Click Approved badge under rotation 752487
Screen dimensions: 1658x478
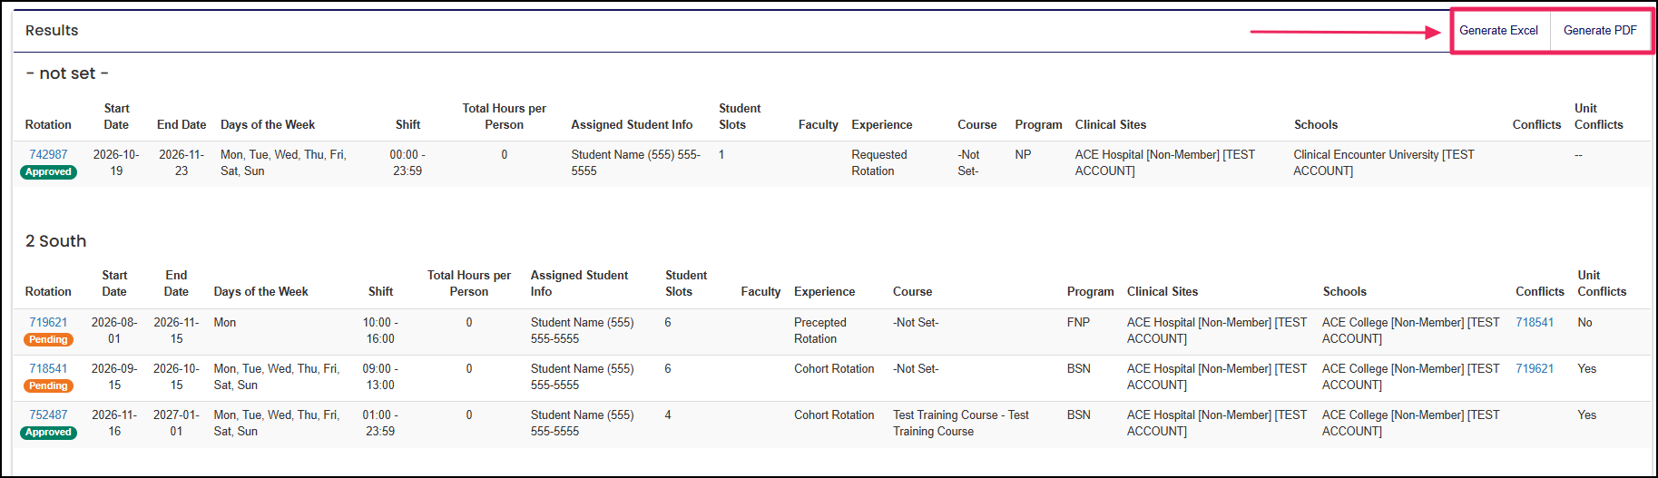pyautogui.click(x=48, y=433)
